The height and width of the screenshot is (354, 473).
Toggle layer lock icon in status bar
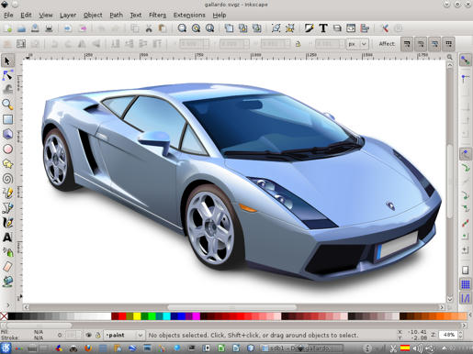(x=98, y=335)
